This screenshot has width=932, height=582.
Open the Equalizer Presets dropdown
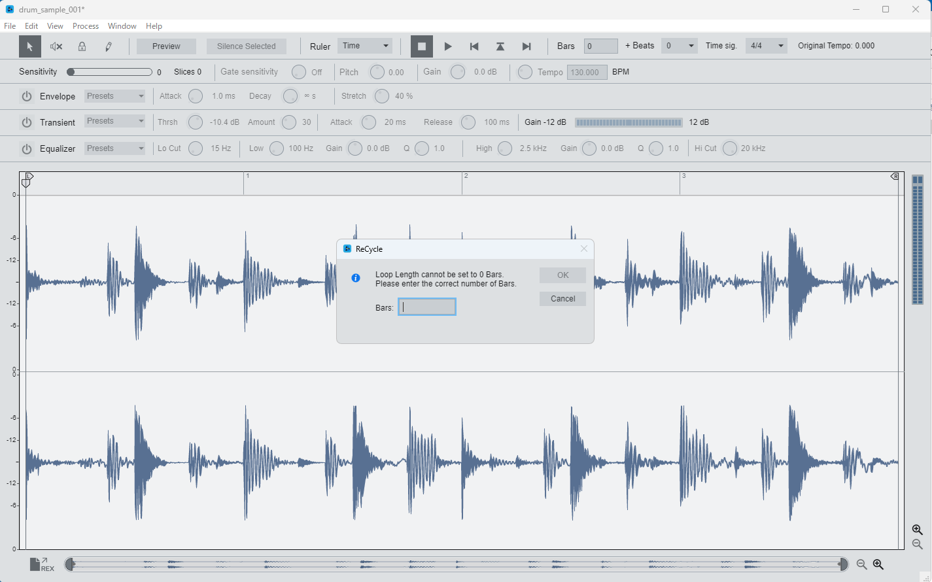(115, 148)
